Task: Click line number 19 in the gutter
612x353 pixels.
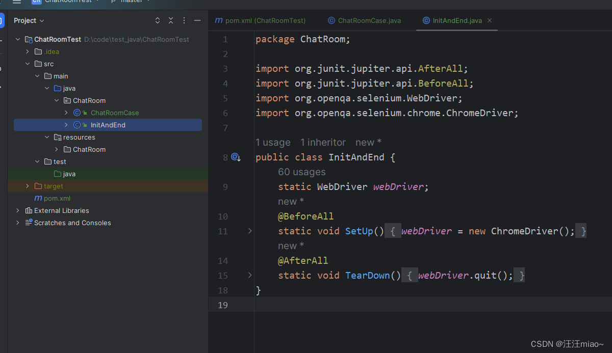Action: point(223,305)
